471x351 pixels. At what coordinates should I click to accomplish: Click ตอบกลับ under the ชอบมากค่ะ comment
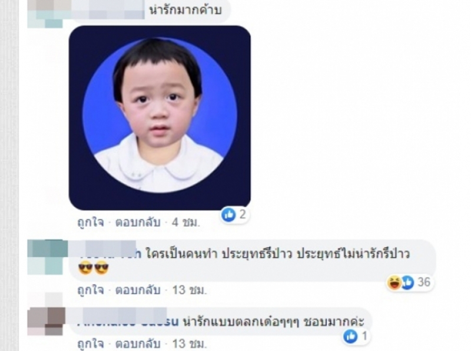[x=138, y=344]
